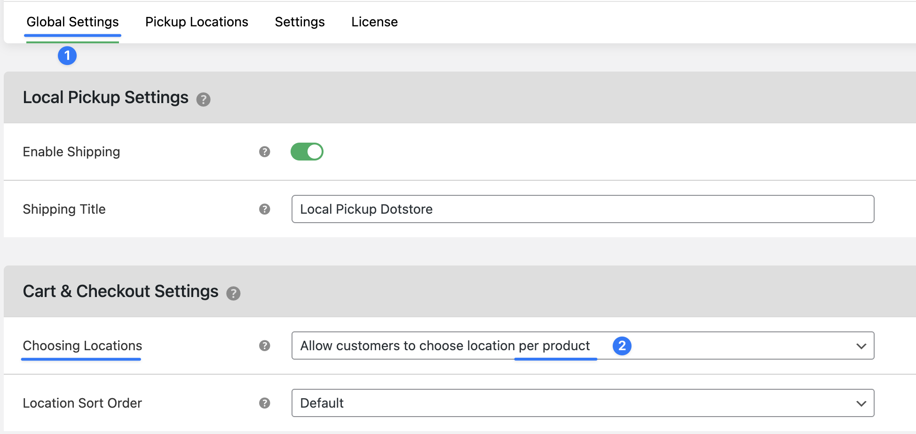Click the Location Sort Order help icon
The image size is (916, 434).
[x=265, y=403]
